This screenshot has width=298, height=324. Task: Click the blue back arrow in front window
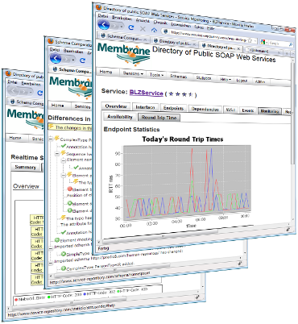pyautogui.click(x=104, y=25)
